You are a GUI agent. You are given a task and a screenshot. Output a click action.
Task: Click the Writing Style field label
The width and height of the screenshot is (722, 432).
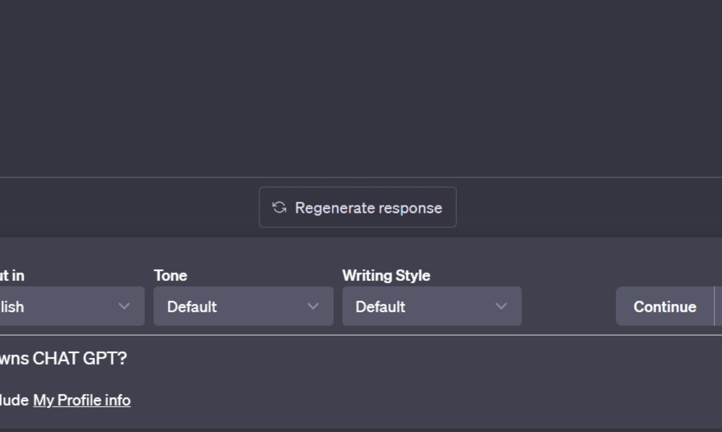[x=386, y=275]
